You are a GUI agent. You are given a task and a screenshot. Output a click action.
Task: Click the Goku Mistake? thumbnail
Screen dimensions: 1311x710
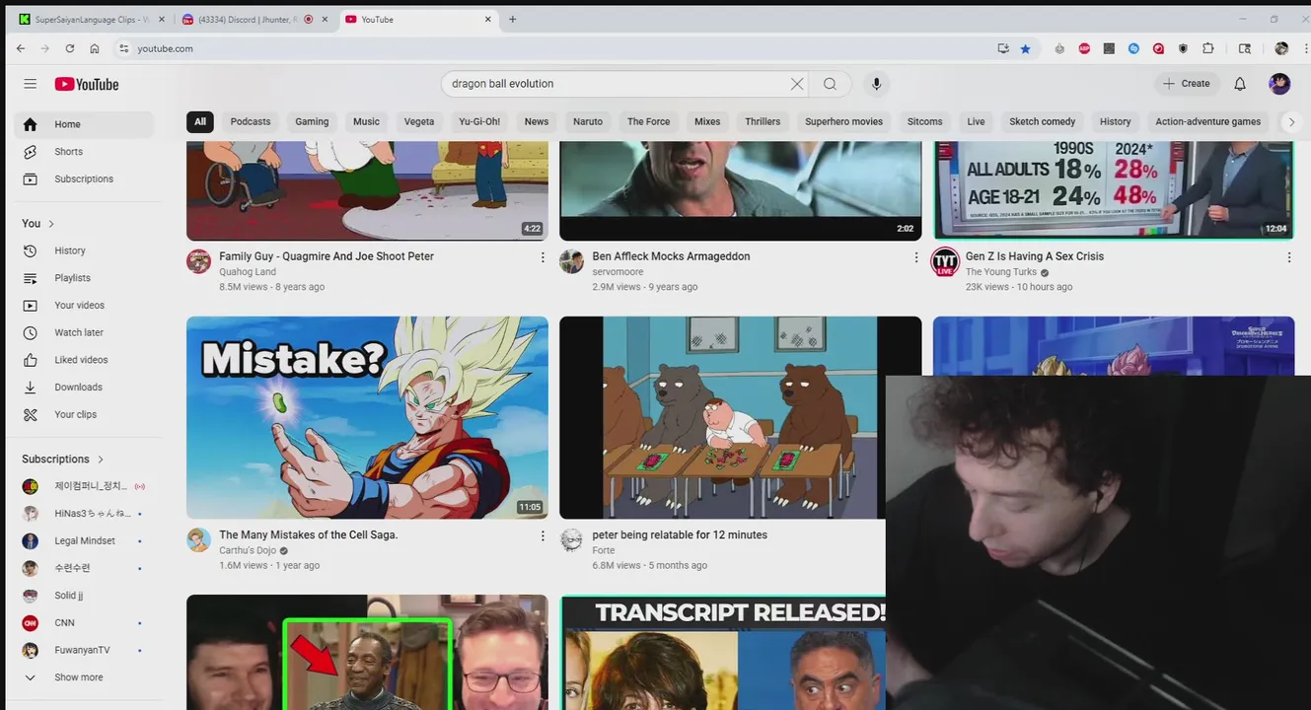click(367, 417)
